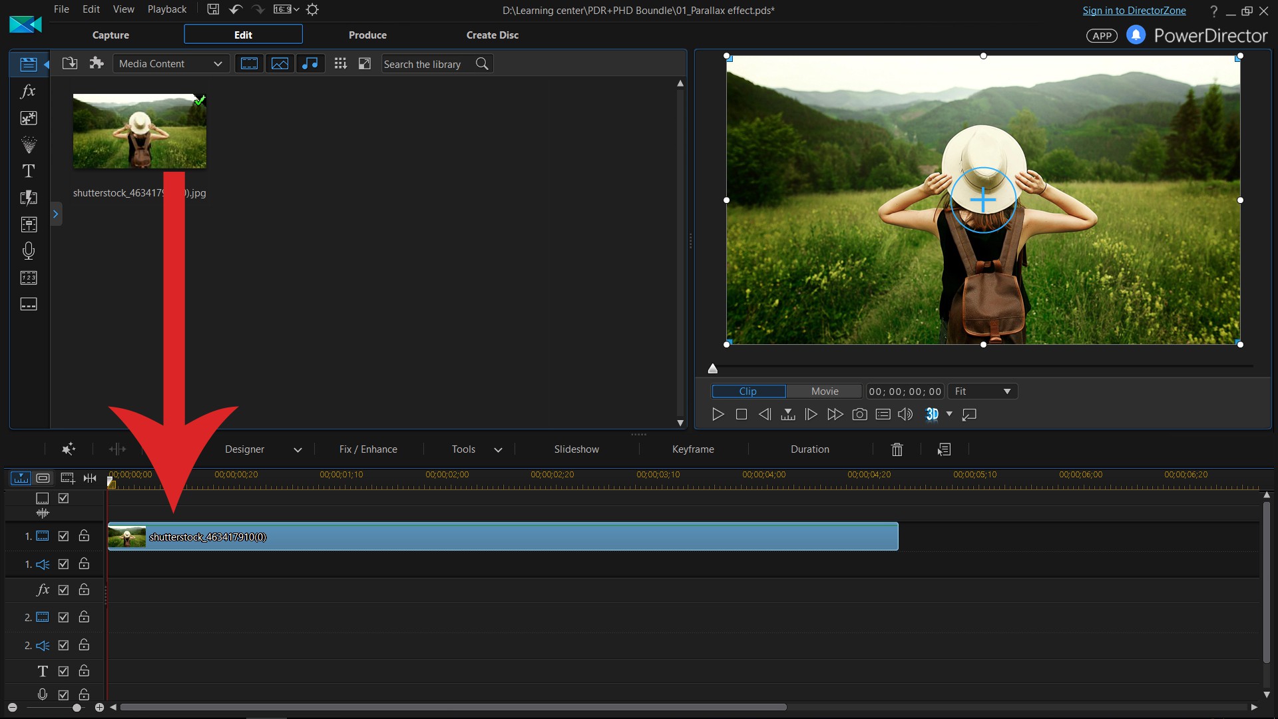Image resolution: width=1278 pixels, height=719 pixels.
Task: Uncheck audio track 1 enable checkbox
Action: (x=63, y=564)
